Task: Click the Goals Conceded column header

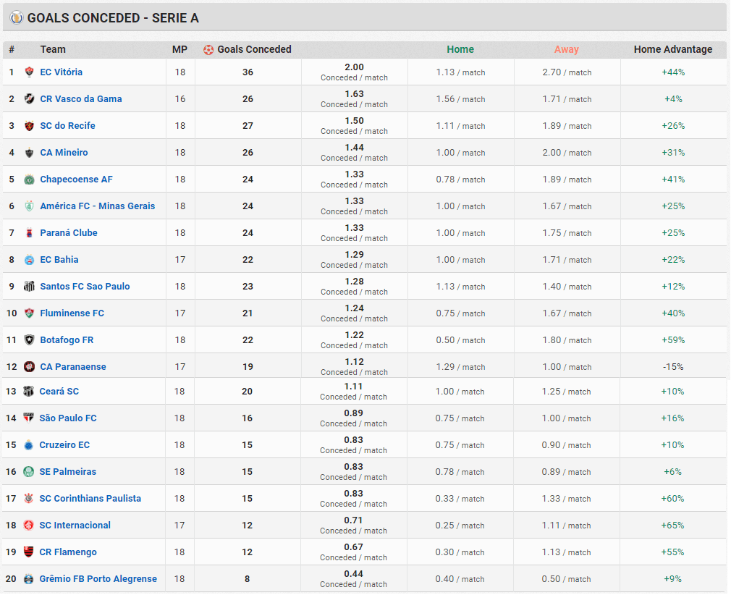Action: tap(254, 49)
